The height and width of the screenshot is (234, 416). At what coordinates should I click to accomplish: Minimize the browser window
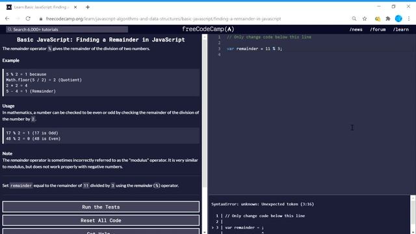pyautogui.click(x=379, y=6)
